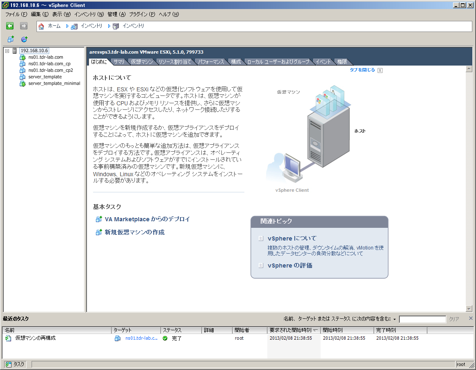Click the タスク icon in status bar
476x370 pixels.
pos(8,364)
